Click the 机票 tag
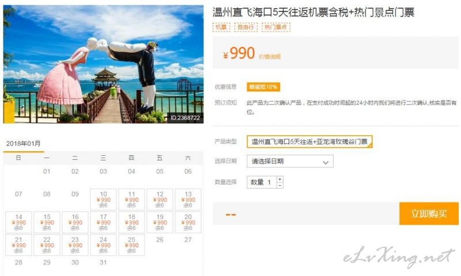This screenshot has width=461, height=276. (x=221, y=27)
